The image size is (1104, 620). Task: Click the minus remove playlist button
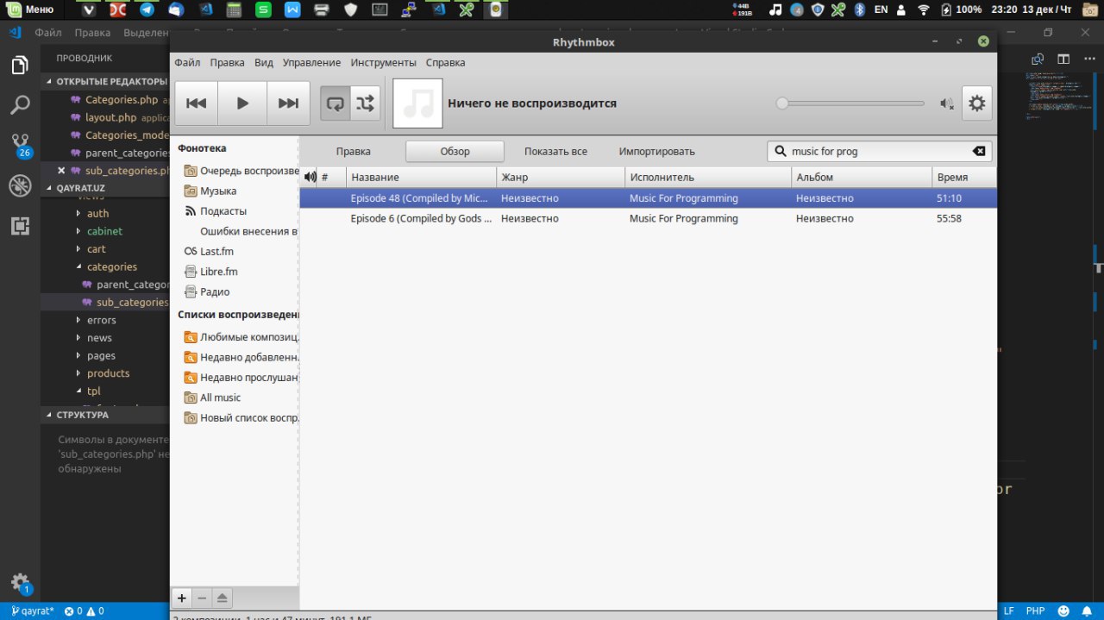coord(202,598)
